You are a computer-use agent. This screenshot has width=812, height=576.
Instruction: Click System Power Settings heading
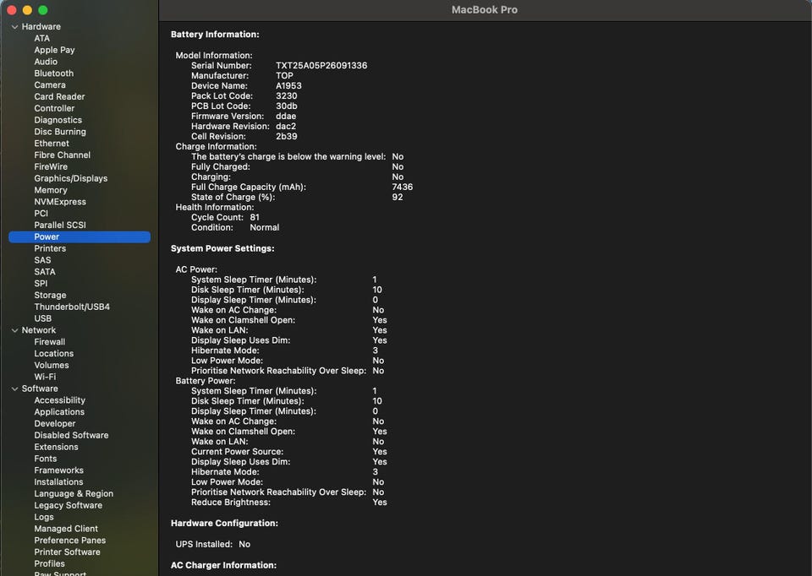[222, 248]
